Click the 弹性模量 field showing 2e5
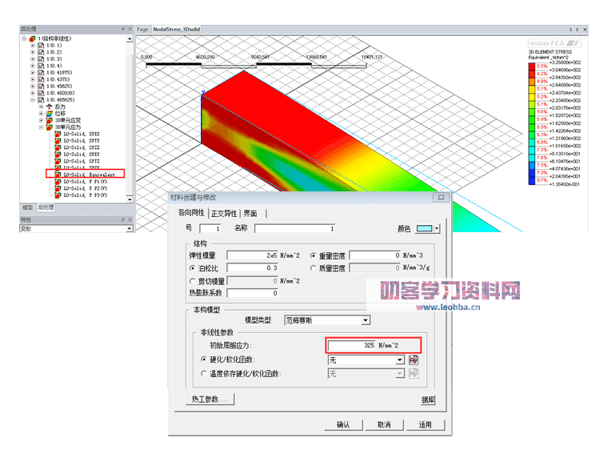 (x=253, y=255)
